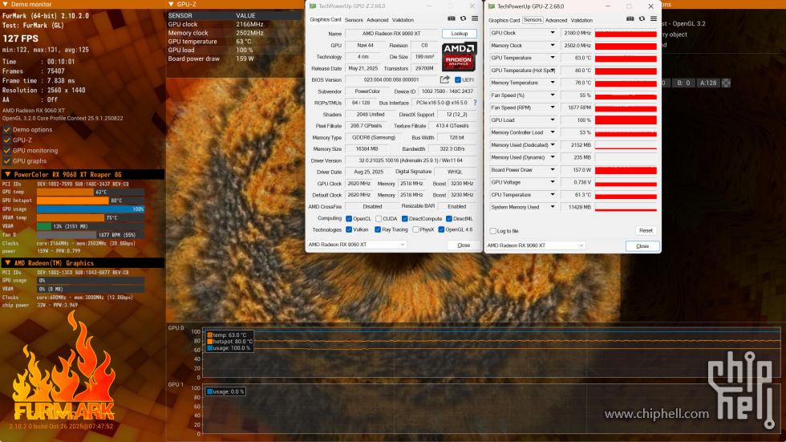Open Validation tab in Sensors window
This screenshot has width=786, height=442.
click(581, 20)
